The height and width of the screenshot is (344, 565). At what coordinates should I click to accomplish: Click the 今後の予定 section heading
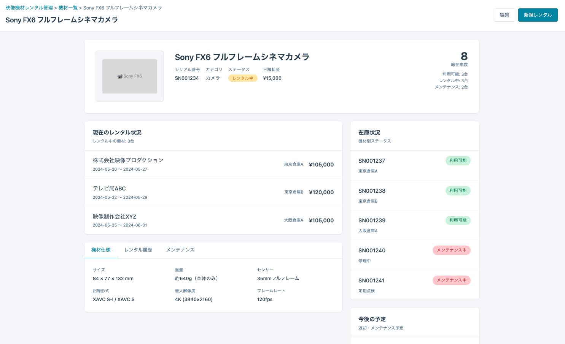point(372,319)
